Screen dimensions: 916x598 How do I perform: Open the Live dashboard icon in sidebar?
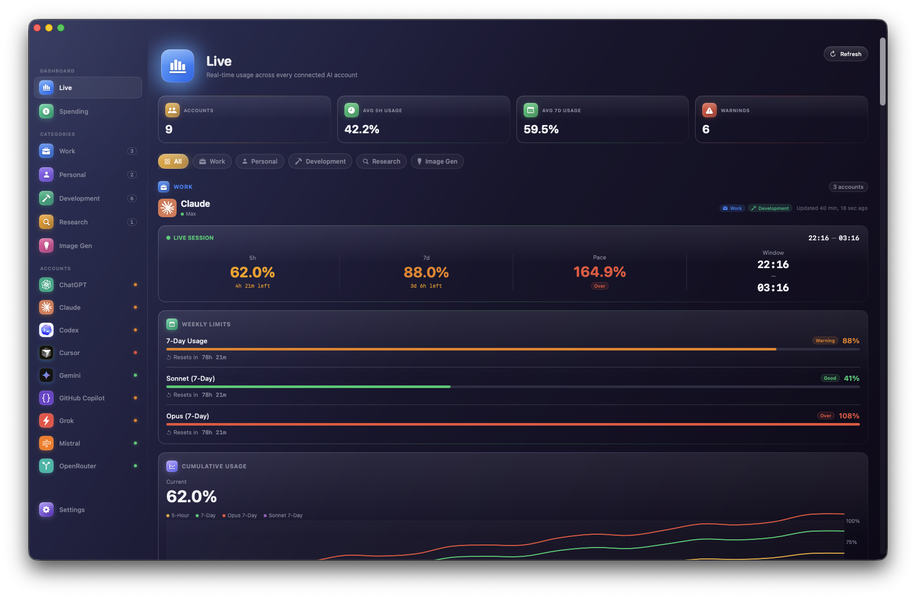pyautogui.click(x=46, y=87)
